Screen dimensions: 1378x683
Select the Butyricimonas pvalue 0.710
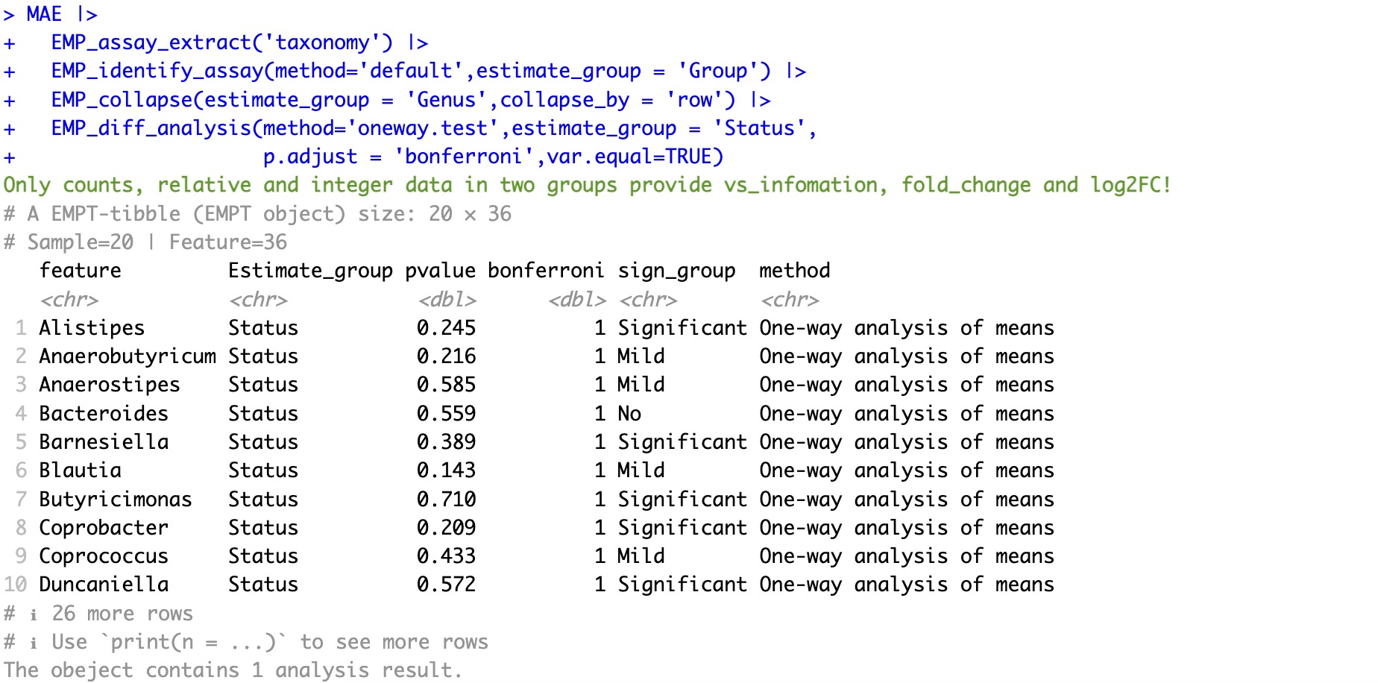(x=446, y=500)
